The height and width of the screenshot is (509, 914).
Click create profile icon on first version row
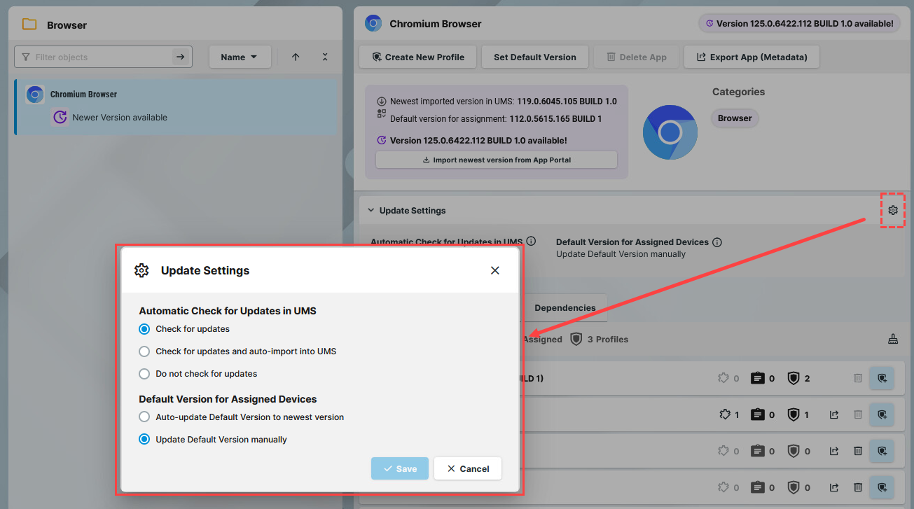[x=881, y=378]
